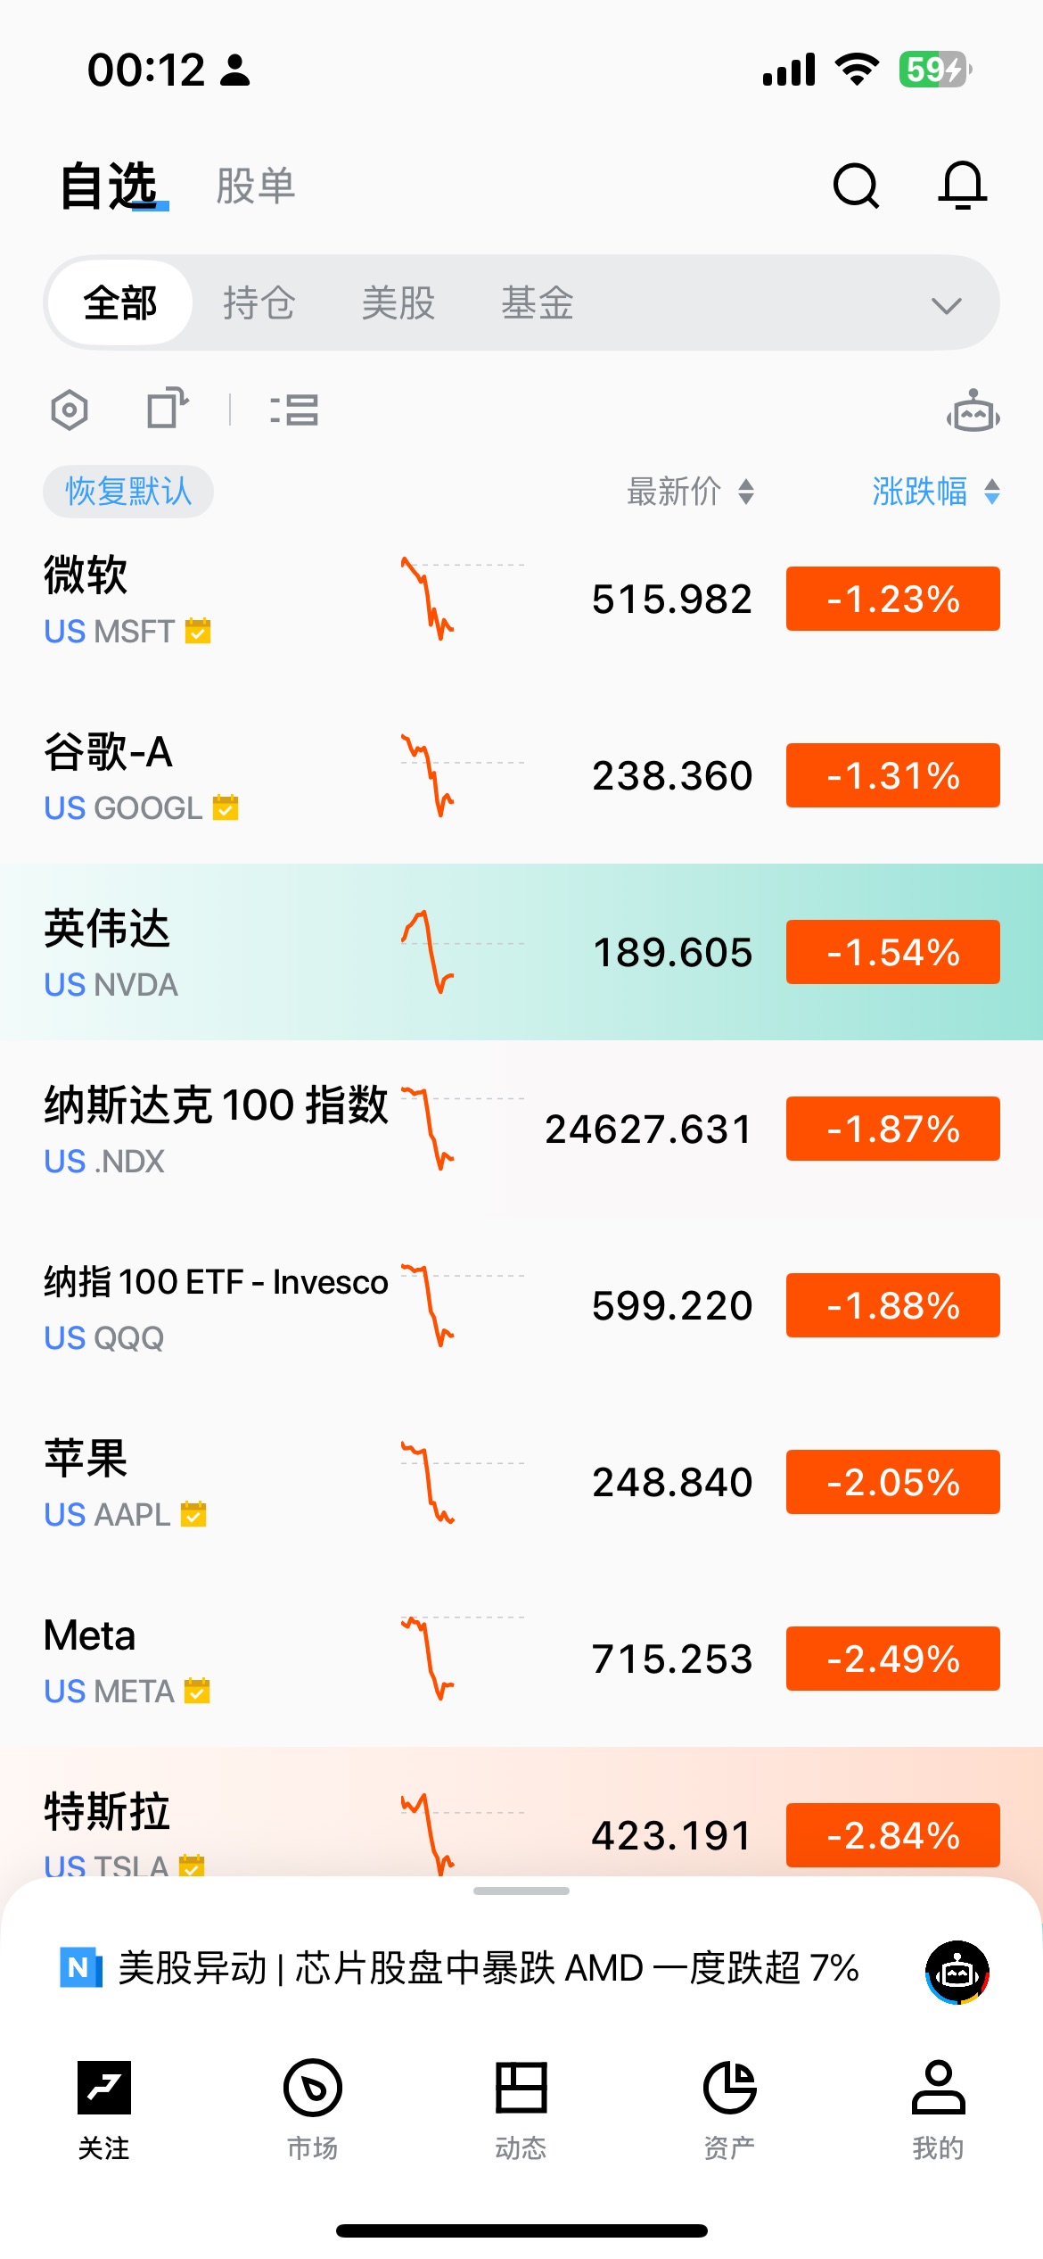
Task: Switch the list view mode icon
Action: 294,410
